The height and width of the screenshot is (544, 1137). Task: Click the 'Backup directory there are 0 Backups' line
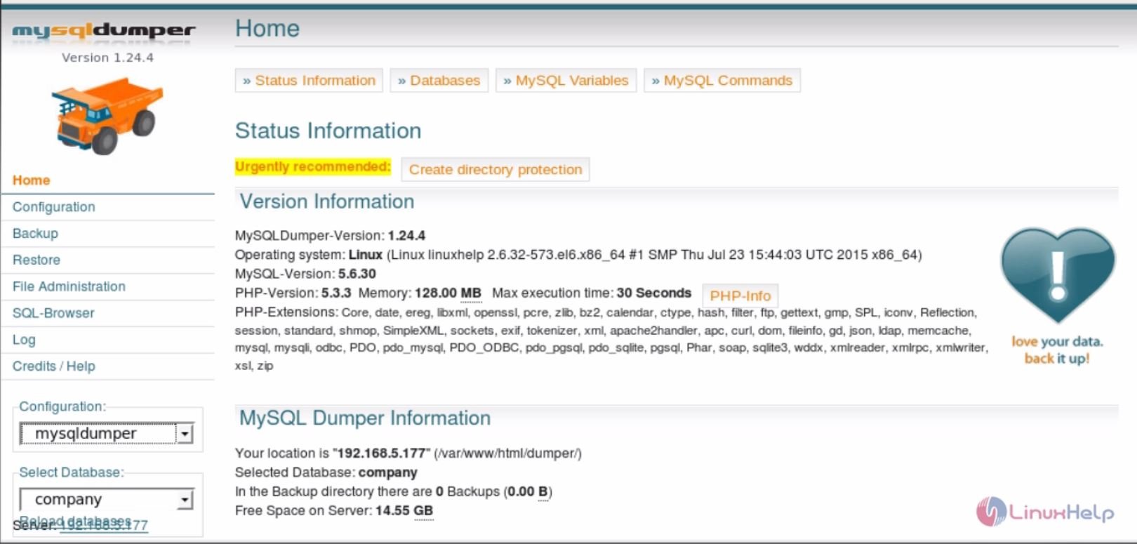[x=394, y=492]
